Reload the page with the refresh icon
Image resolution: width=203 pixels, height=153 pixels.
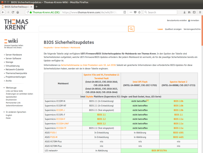(13, 12)
